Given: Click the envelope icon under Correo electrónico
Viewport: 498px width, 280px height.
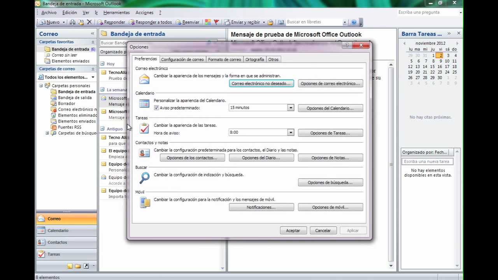Looking at the screenshot, I should tap(144, 79).
